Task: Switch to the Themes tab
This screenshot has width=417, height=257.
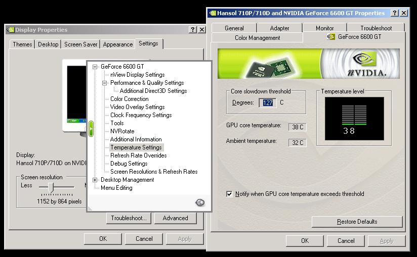Action: pyautogui.click(x=22, y=44)
